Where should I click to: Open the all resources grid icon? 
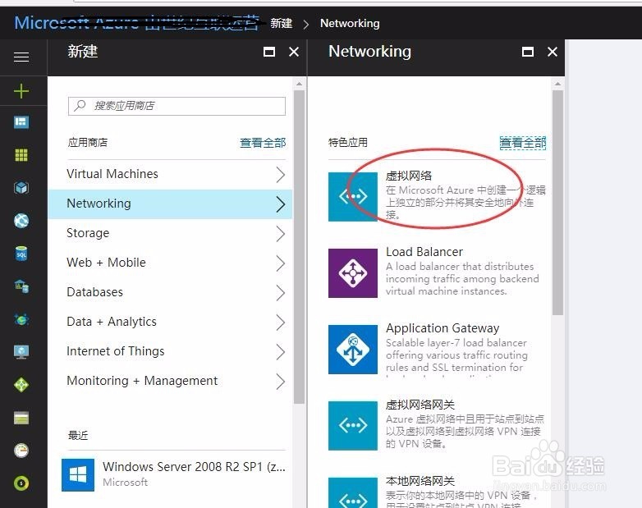[x=21, y=155]
